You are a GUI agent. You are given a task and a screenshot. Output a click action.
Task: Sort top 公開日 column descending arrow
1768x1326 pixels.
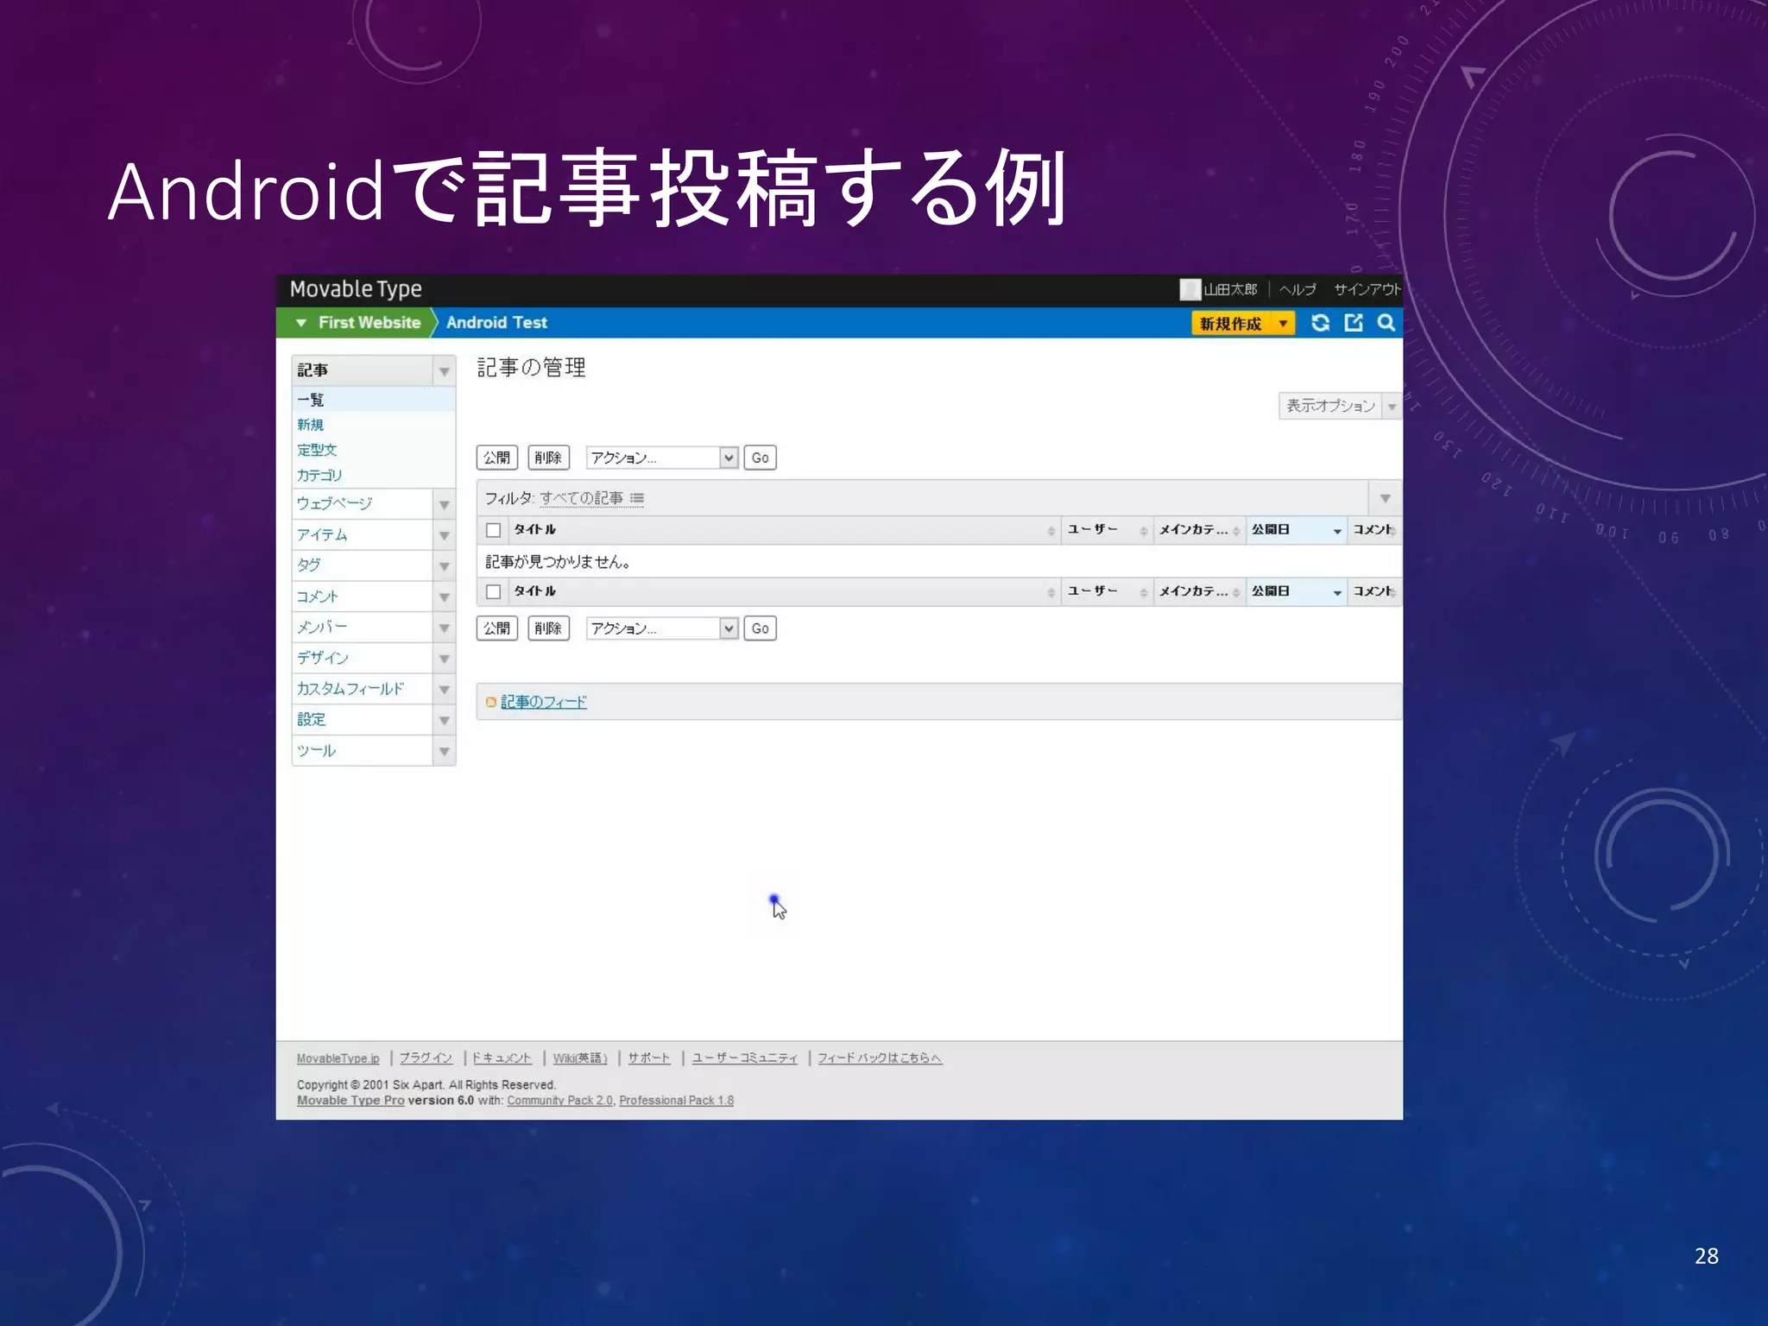coord(1337,531)
